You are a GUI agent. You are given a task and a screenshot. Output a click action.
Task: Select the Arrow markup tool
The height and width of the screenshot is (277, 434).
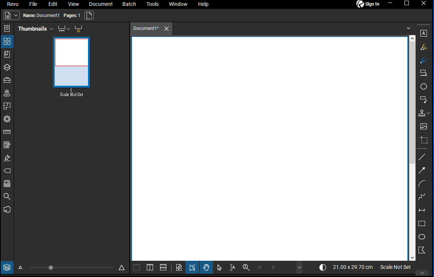coord(422,170)
